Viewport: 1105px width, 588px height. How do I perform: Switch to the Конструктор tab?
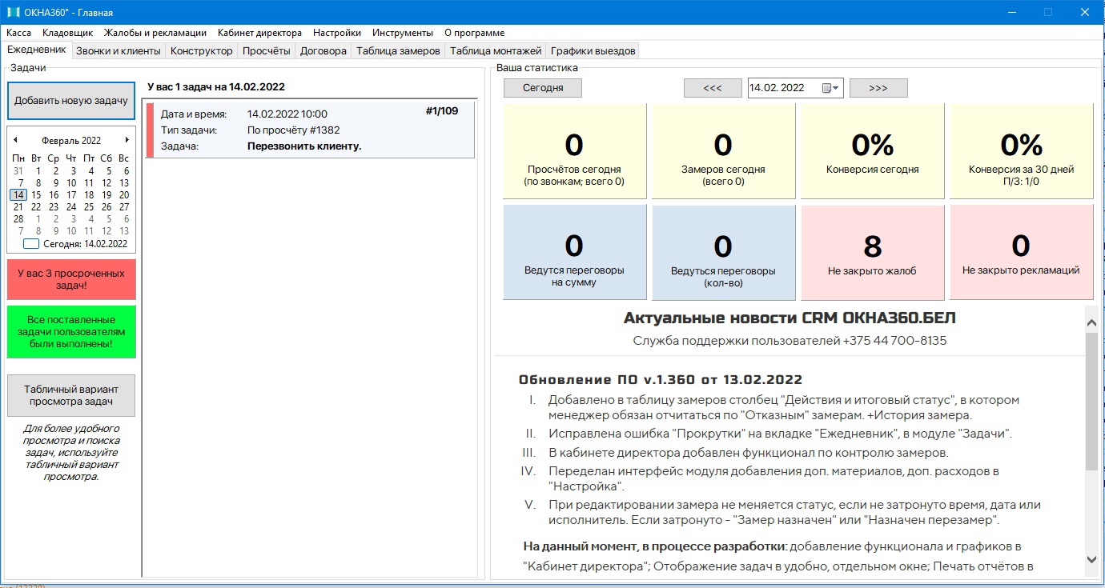202,51
